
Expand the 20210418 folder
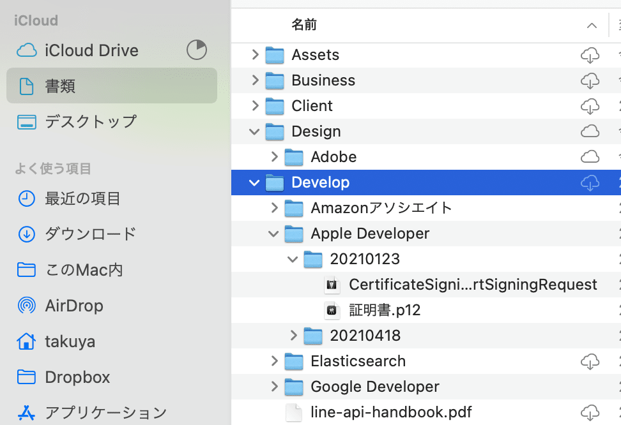coord(293,336)
